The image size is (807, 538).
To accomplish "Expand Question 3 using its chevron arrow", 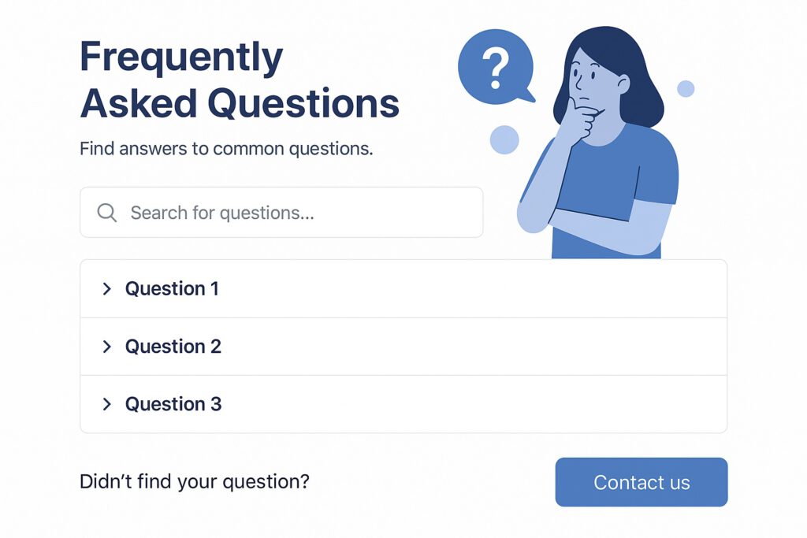I will point(107,404).
